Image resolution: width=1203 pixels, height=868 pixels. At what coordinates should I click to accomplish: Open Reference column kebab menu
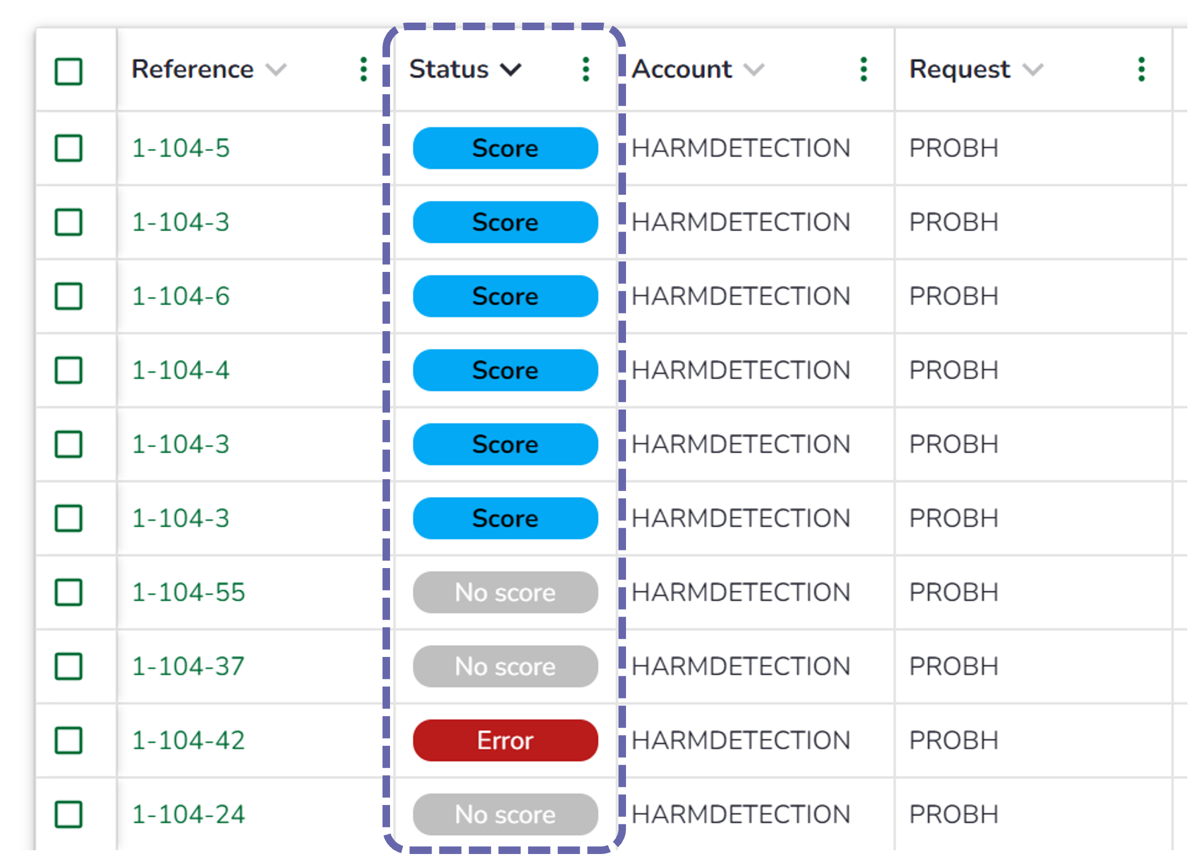pyautogui.click(x=364, y=69)
